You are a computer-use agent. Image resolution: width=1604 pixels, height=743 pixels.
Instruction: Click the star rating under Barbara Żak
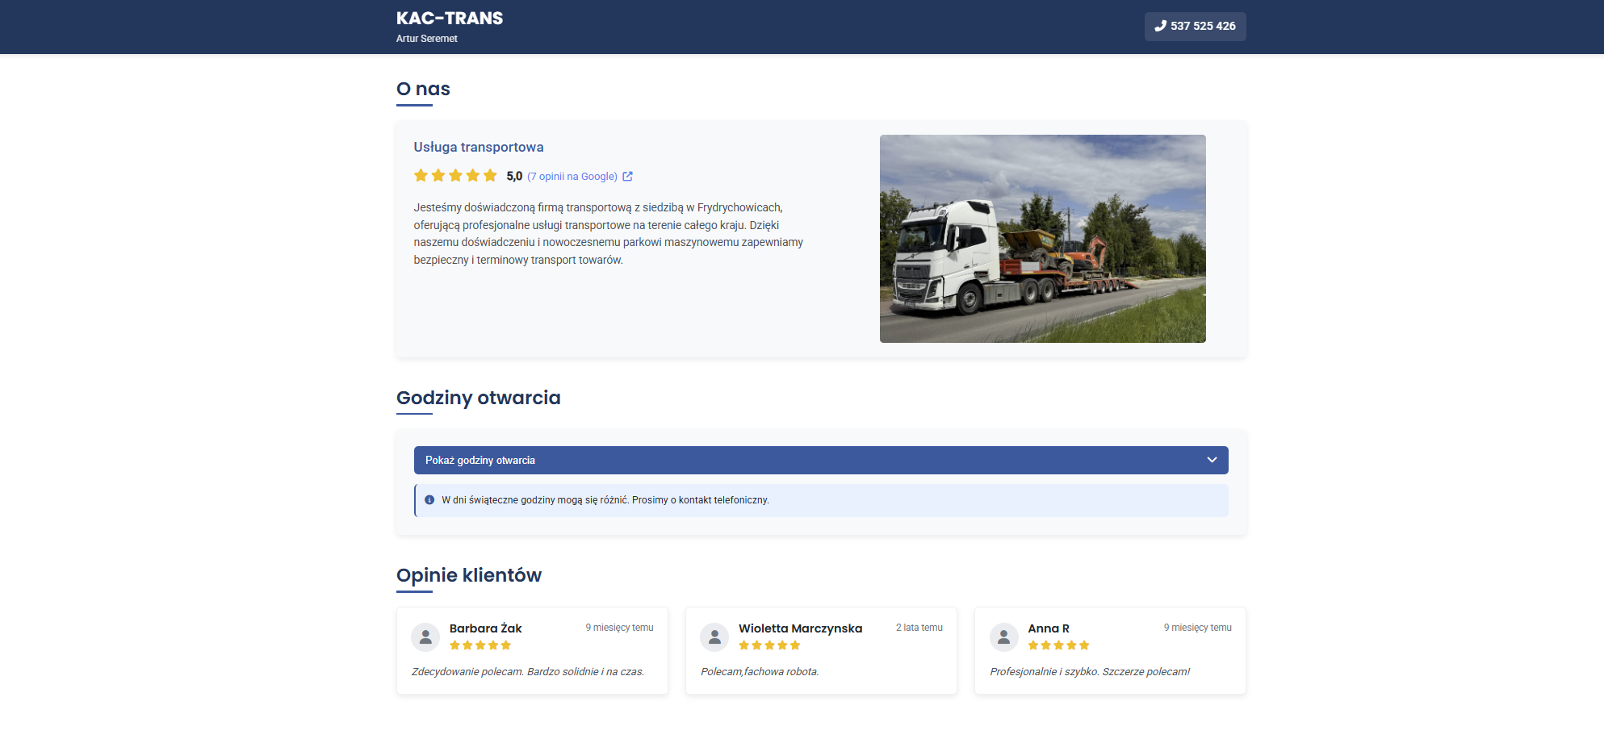pos(480,645)
